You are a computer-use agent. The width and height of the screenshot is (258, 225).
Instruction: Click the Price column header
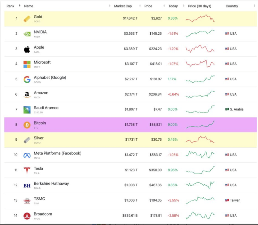148,6
